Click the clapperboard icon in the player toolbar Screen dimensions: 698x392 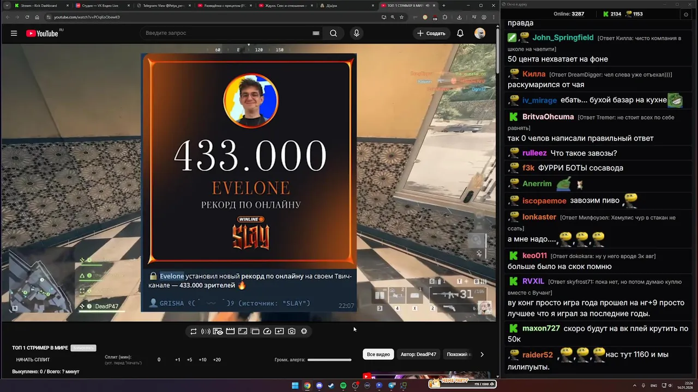[x=230, y=331]
